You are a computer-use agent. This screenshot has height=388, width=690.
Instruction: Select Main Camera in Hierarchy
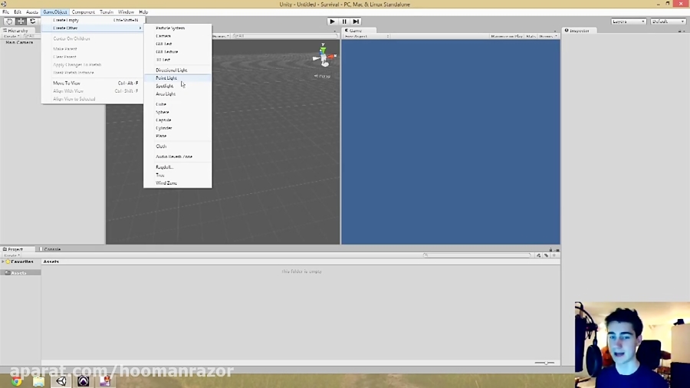(19, 42)
